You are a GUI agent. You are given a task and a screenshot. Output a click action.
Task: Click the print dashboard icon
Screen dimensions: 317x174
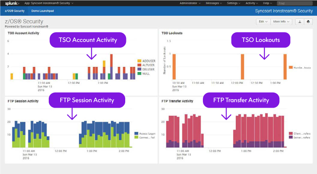click(308, 22)
